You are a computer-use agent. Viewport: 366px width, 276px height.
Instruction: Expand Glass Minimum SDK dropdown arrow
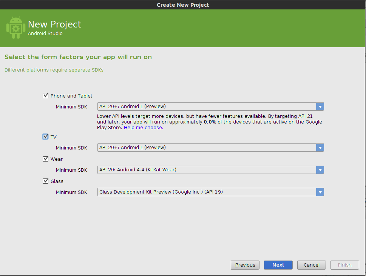pos(320,192)
